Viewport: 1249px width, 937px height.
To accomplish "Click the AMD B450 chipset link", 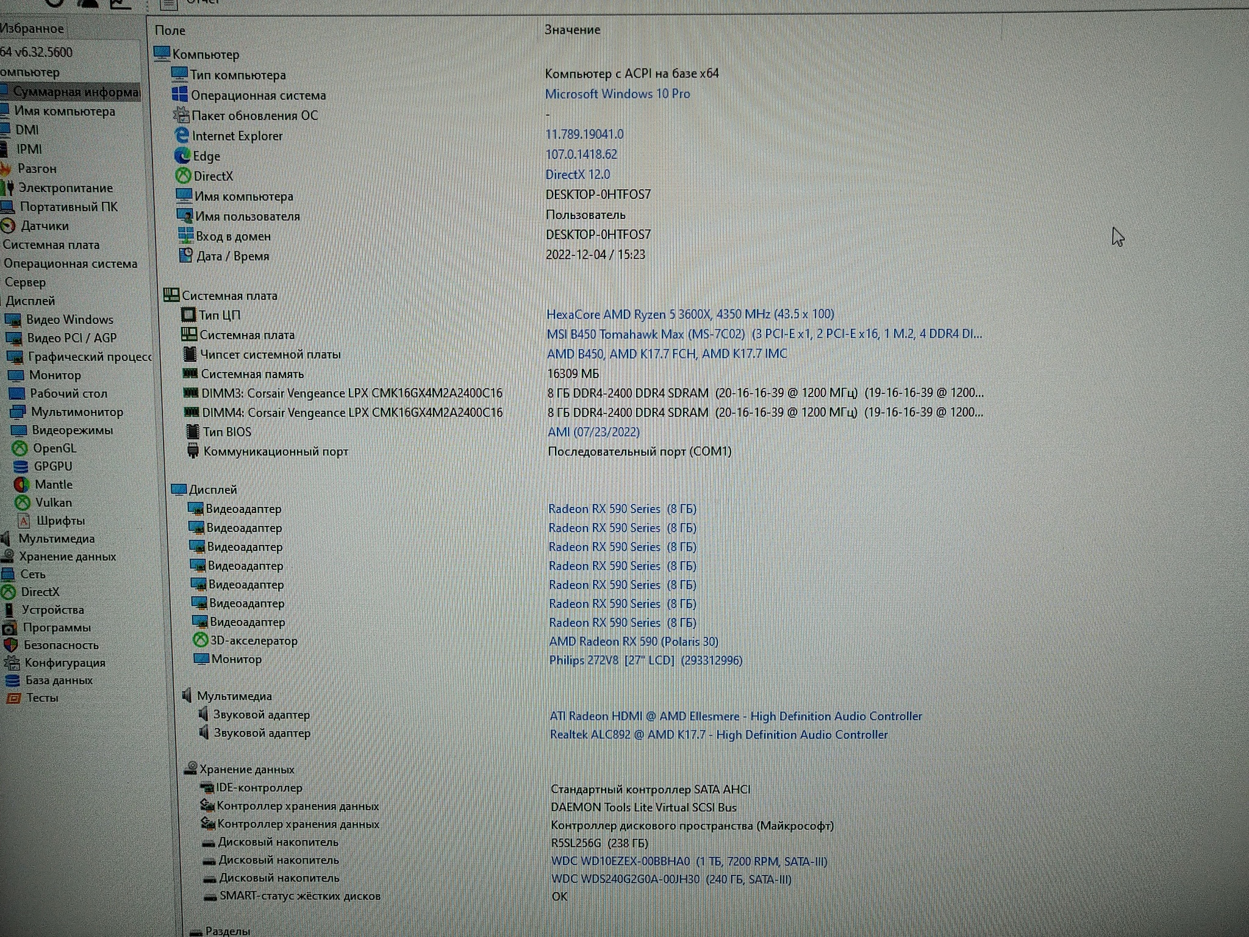I will [x=667, y=354].
